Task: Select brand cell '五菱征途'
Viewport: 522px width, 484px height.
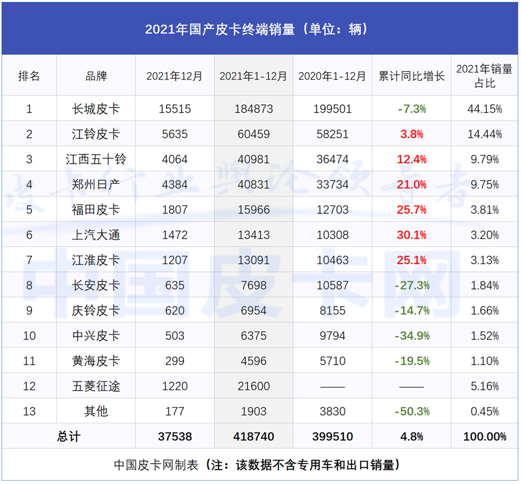Action: pyautogui.click(x=96, y=386)
